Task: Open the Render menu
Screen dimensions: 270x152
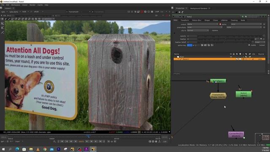Action: [32, 5]
